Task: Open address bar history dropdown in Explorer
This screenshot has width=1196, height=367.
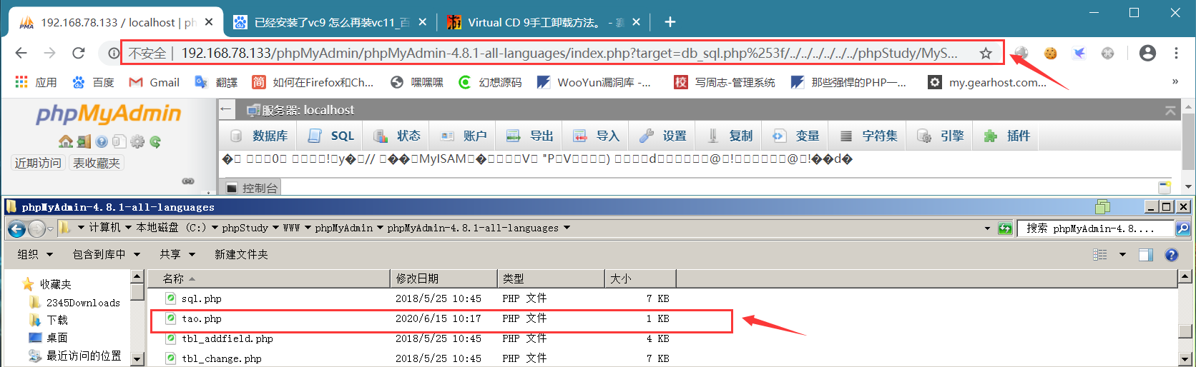Action: click(x=987, y=228)
